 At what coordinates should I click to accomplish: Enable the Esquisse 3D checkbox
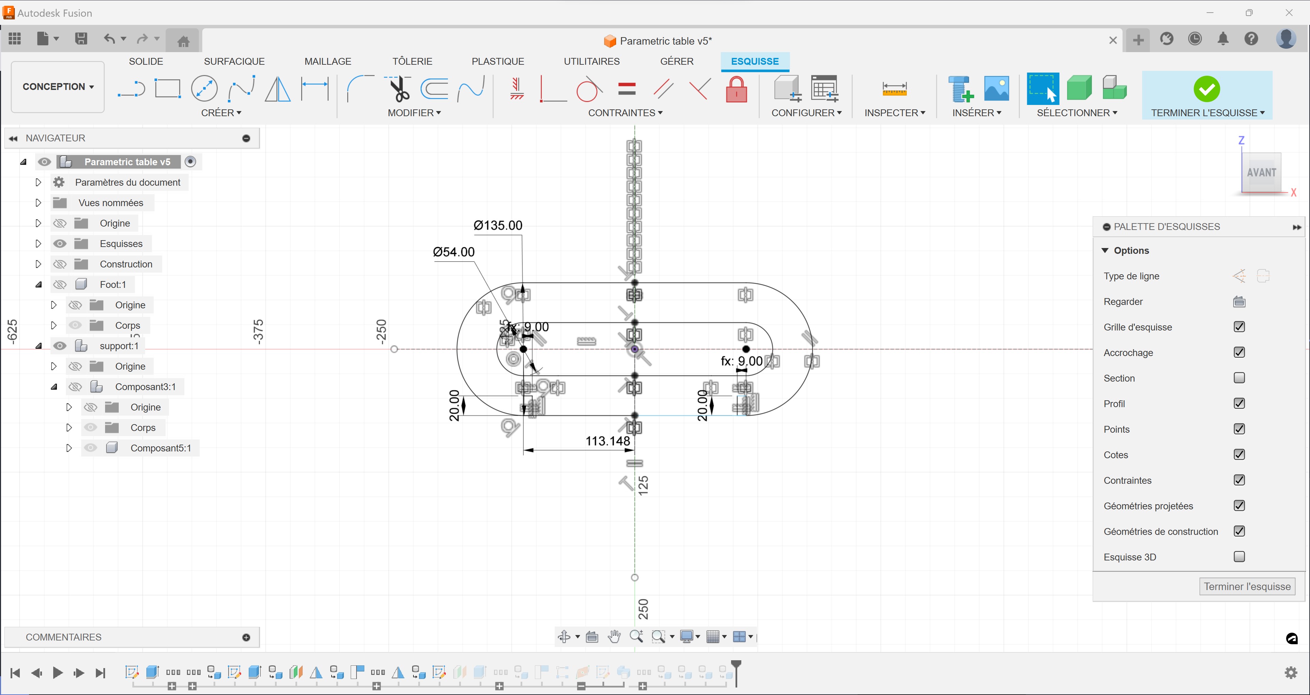click(1239, 557)
